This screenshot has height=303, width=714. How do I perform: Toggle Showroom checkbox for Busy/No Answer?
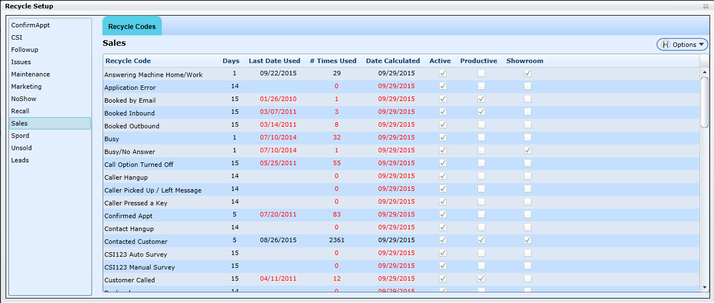(527, 151)
